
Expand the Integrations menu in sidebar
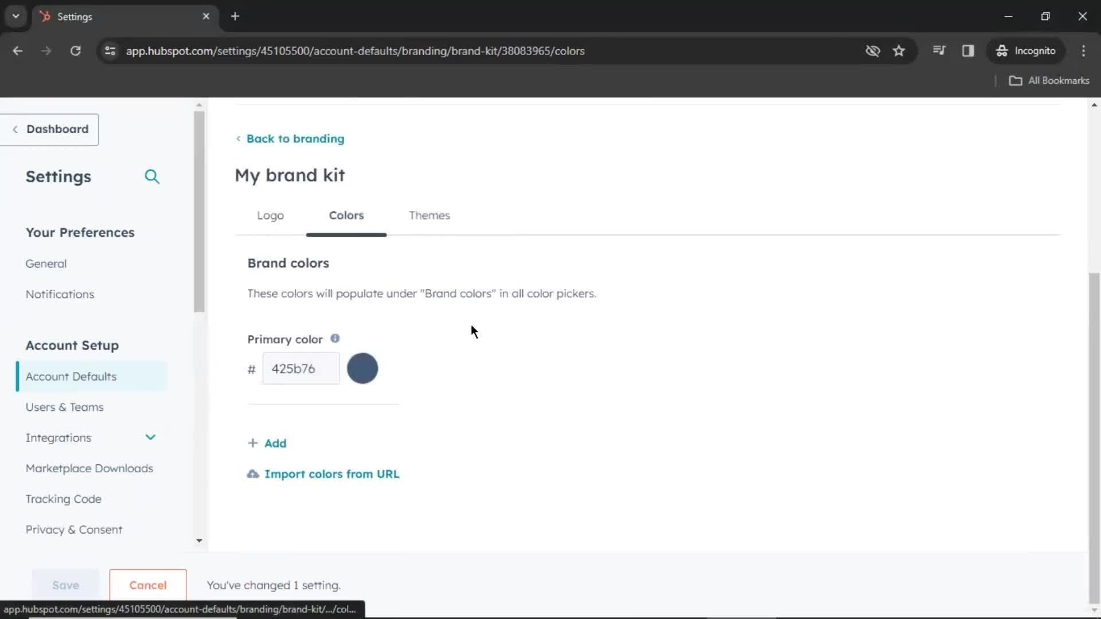[x=150, y=437]
